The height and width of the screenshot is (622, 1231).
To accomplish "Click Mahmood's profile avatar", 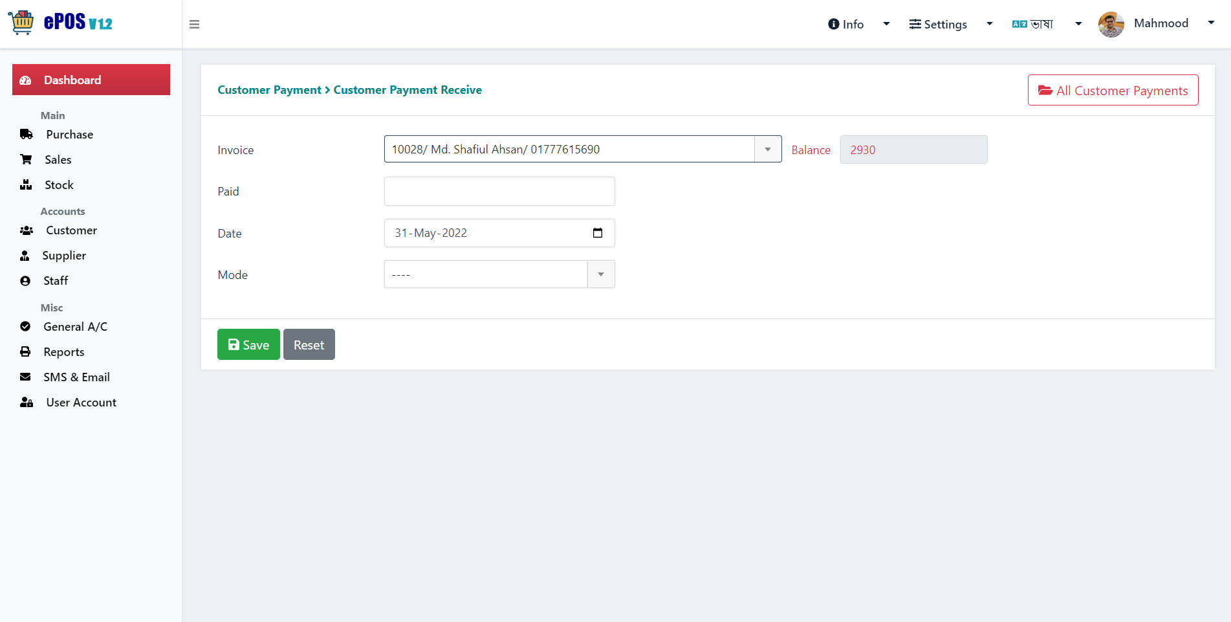I will click(x=1111, y=25).
